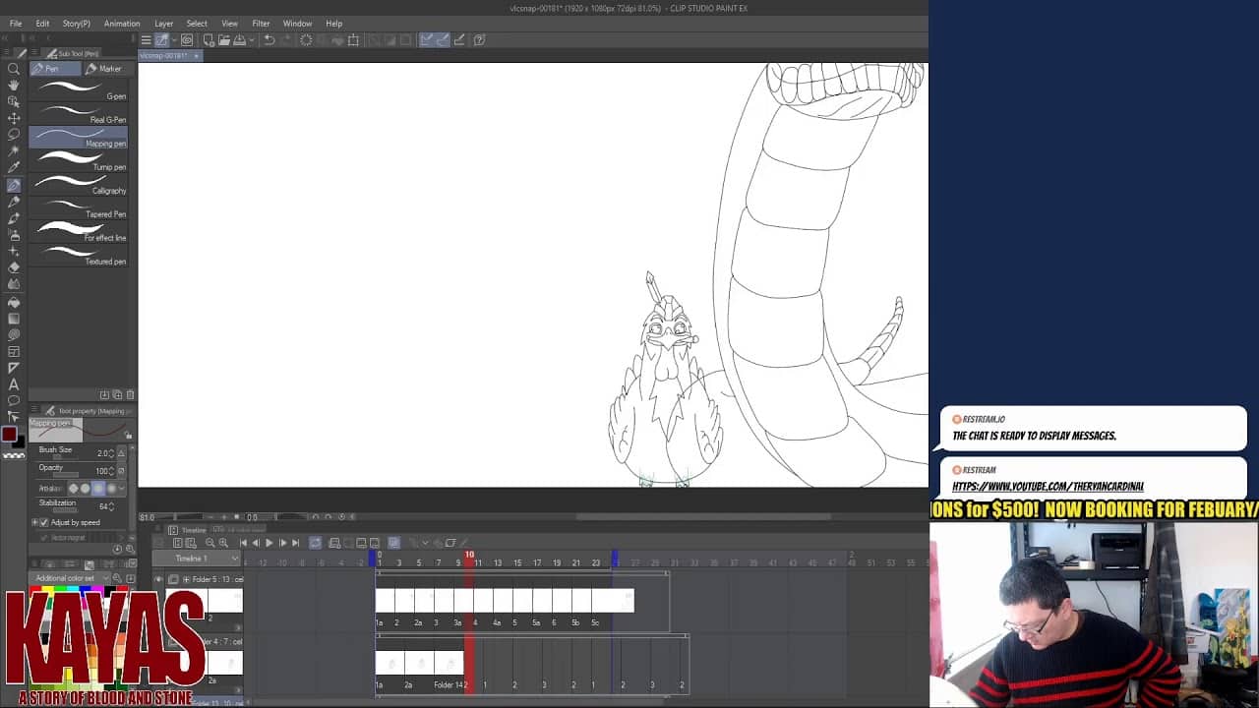Toggle Adjust by speed checkbox

coord(44,522)
